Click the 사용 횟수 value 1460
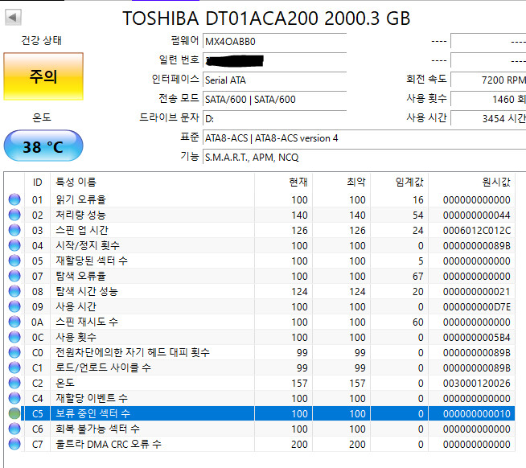The height and width of the screenshot is (468, 526). tap(488, 99)
